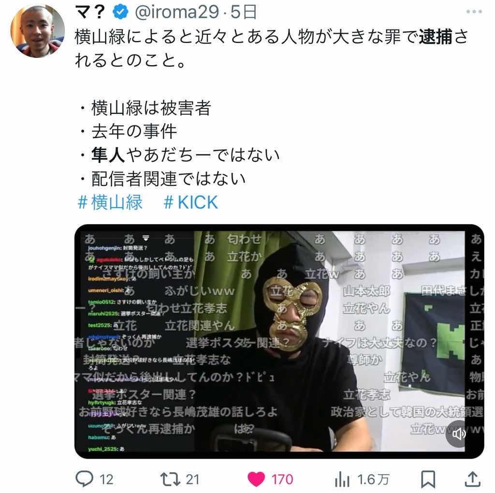Tap the repost icon with 21 reposts
The image size is (495, 493).
click(x=170, y=479)
